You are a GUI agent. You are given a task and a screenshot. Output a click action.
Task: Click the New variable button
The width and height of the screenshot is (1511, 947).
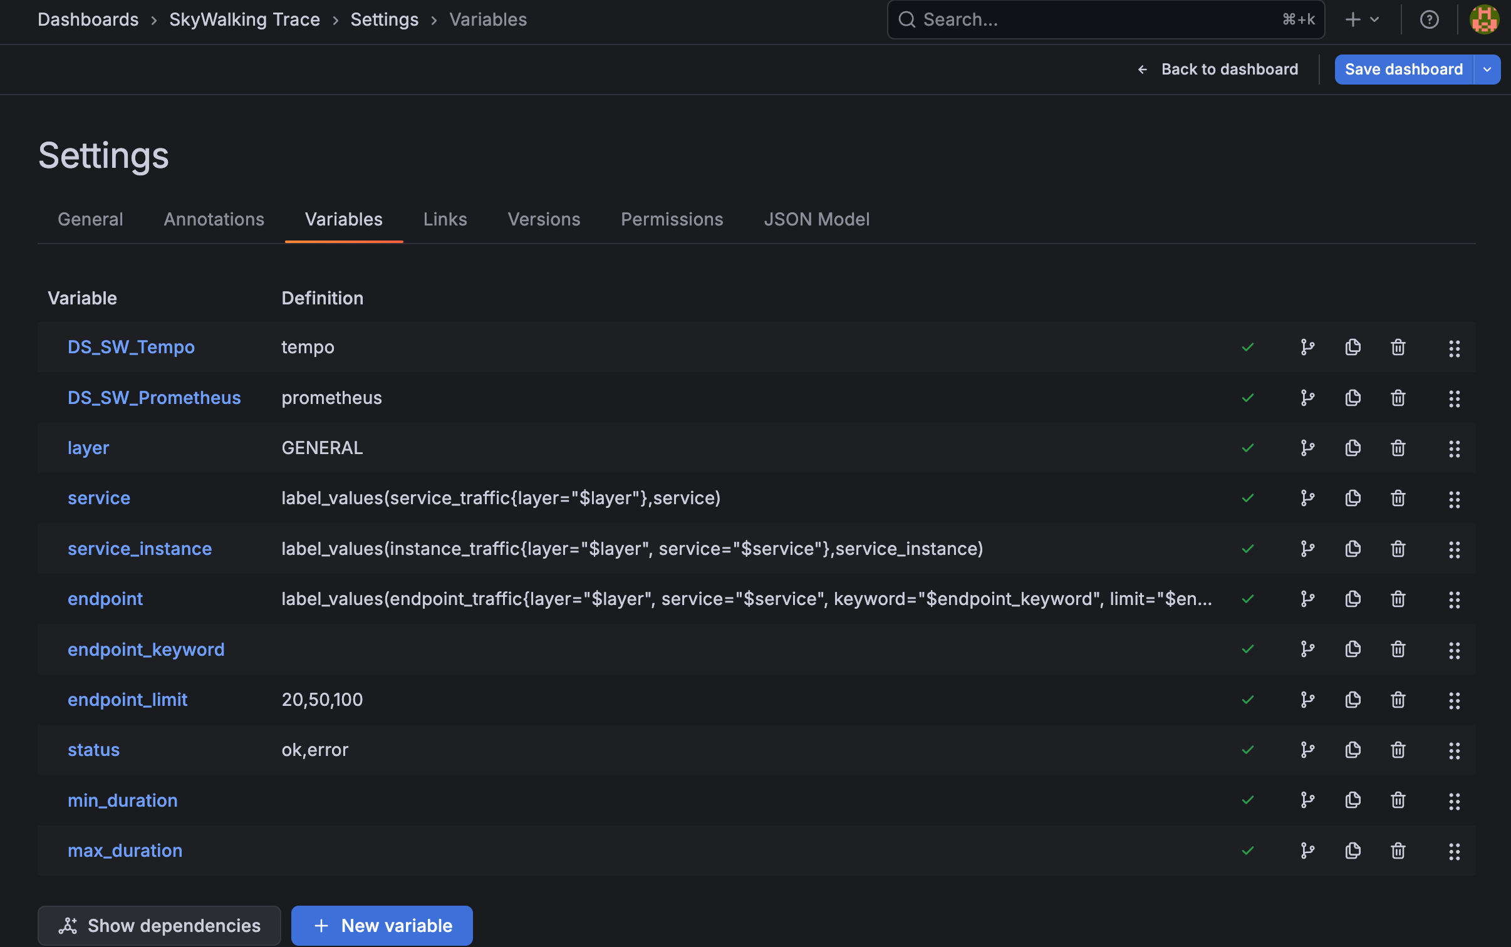[x=382, y=925]
